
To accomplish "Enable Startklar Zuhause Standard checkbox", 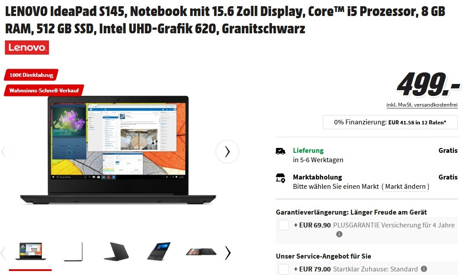I will tap(284, 269).
